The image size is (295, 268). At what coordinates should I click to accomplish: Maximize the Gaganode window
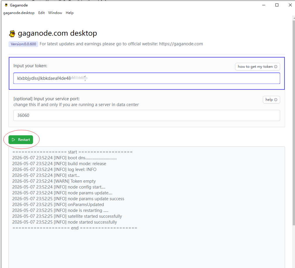coord(277,5)
